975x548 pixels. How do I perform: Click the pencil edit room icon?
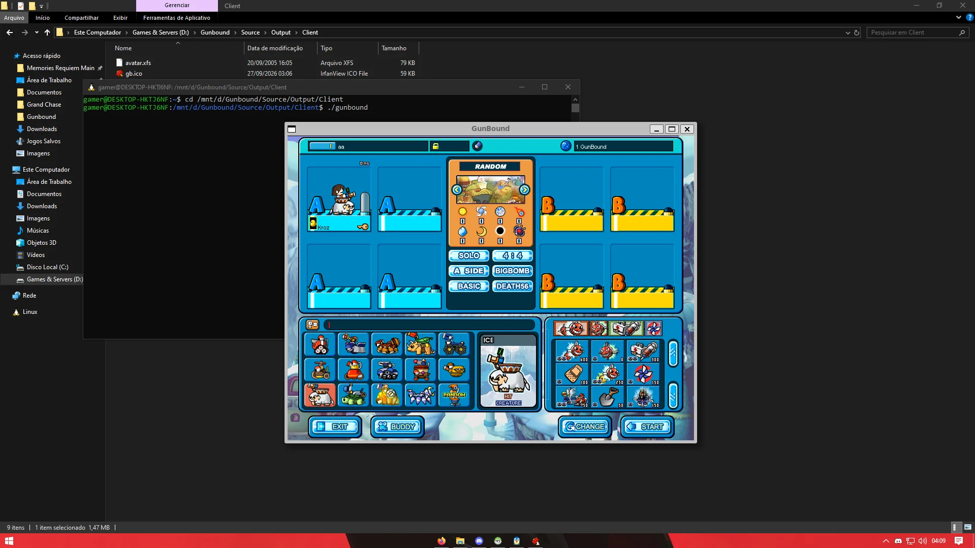(x=477, y=146)
